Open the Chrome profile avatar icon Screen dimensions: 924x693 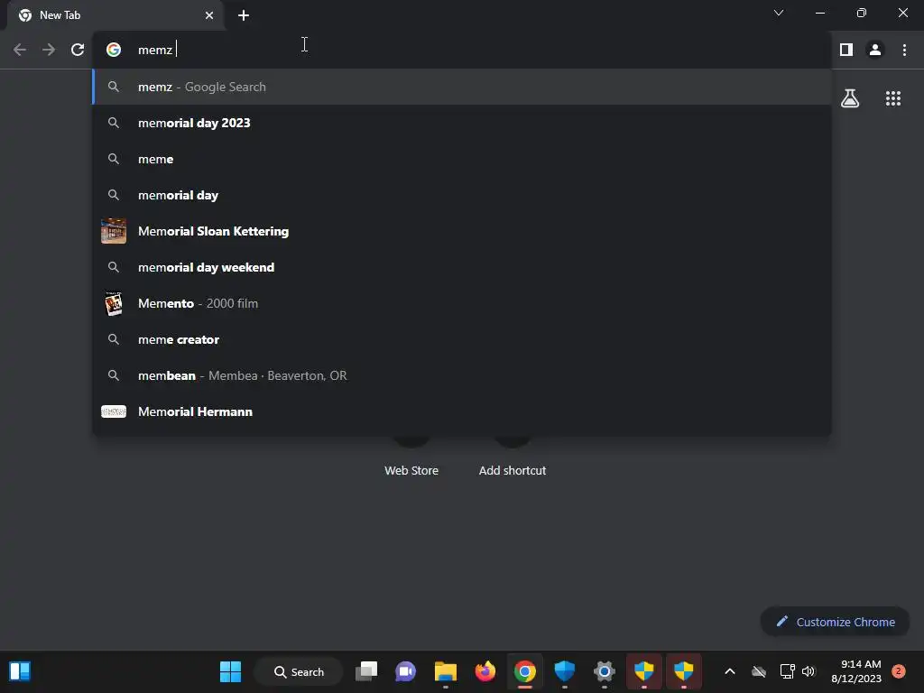[x=875, y=50]
